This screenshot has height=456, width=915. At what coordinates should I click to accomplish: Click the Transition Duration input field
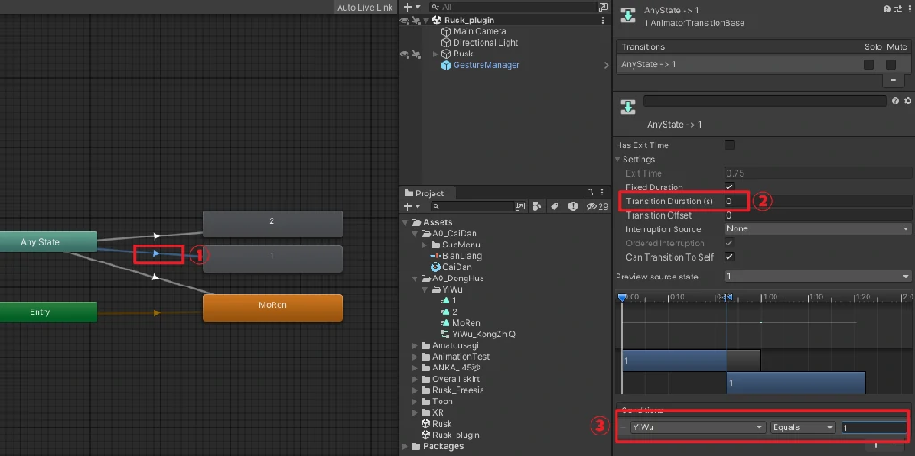pyautogui.click(x=818, y=202)
